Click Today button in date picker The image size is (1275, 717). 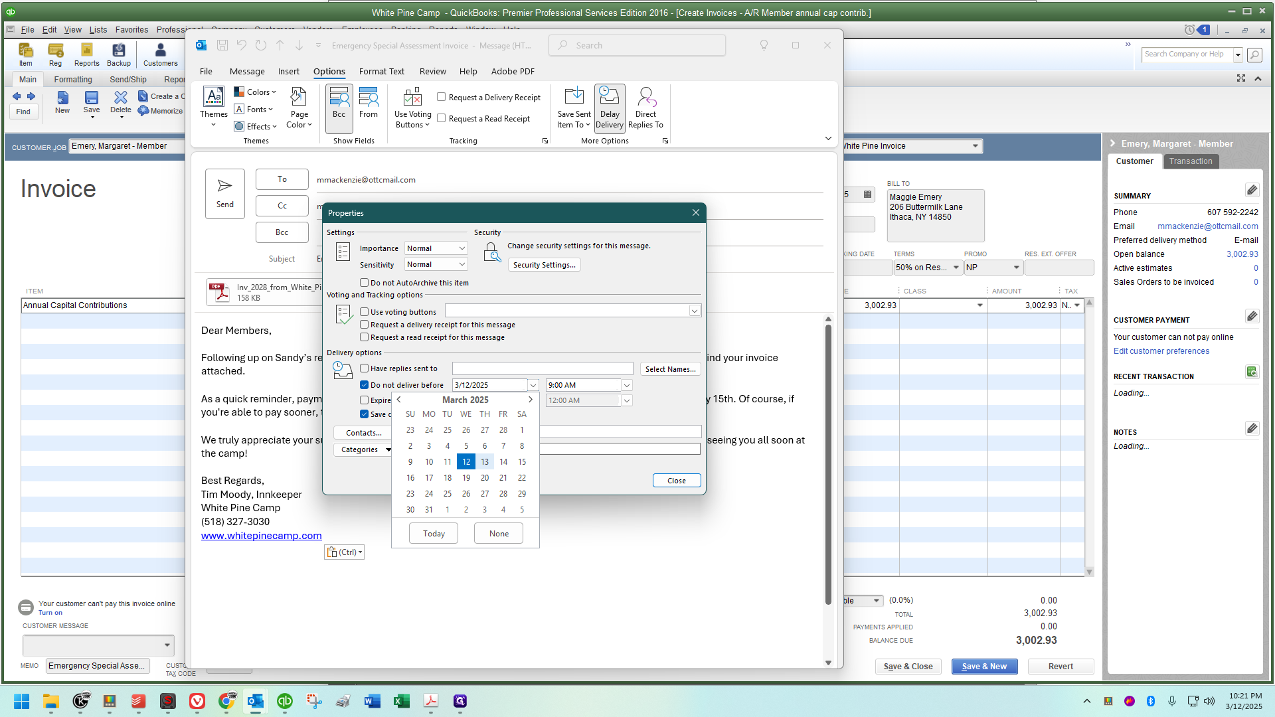click(x=434, y=534)
